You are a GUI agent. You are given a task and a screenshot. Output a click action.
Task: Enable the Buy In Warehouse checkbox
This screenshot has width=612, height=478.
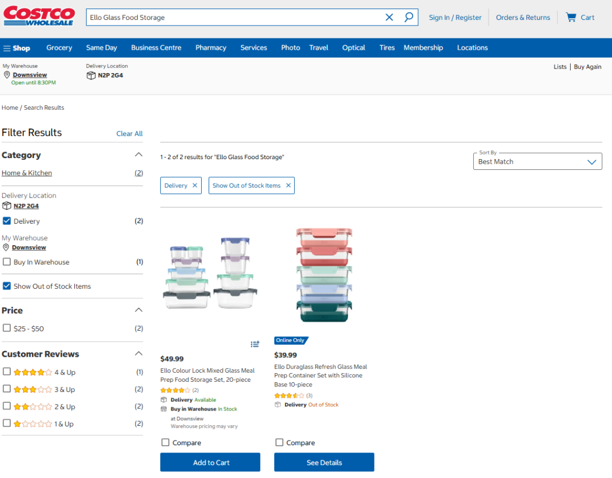[7, 262]
